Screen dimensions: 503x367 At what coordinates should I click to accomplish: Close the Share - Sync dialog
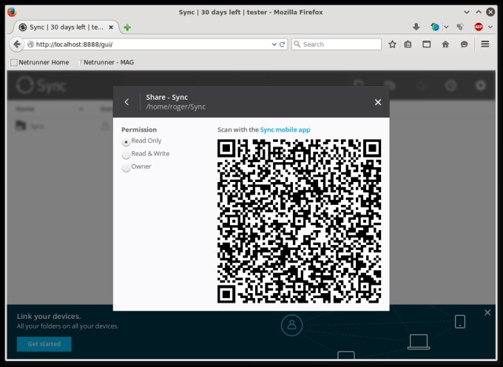[x=378, y=102]
